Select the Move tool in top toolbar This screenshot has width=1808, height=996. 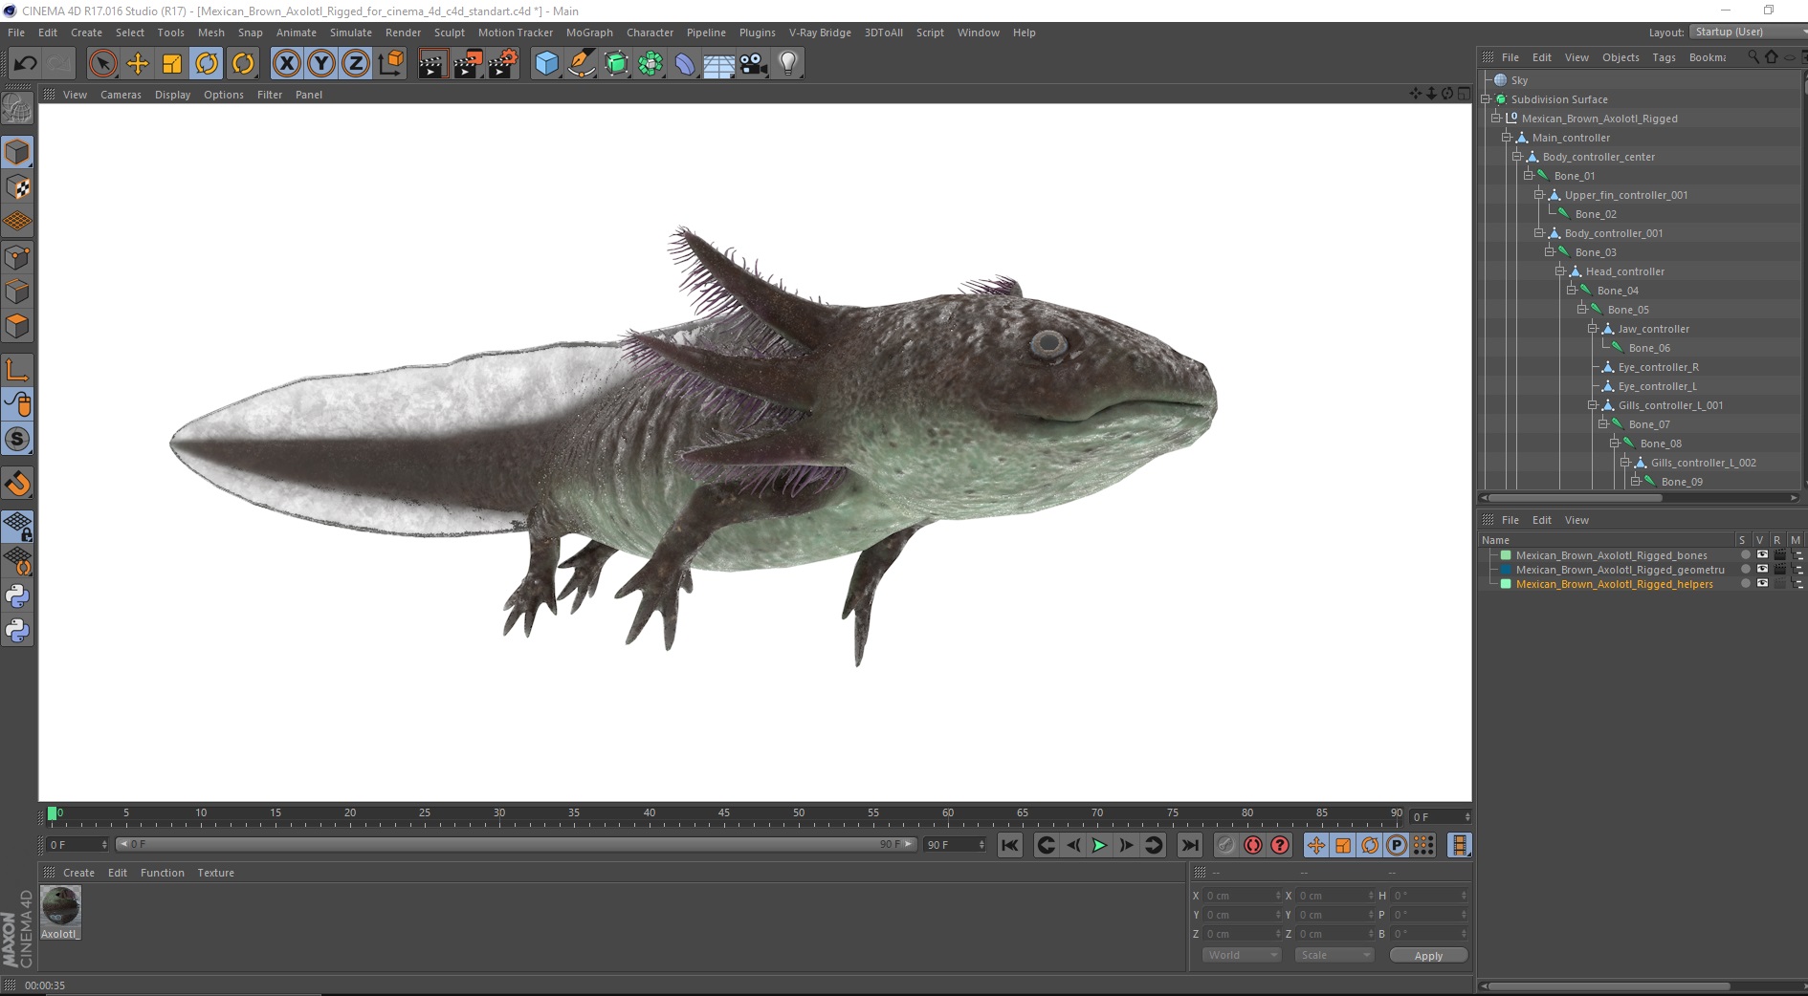coord(138,64)
